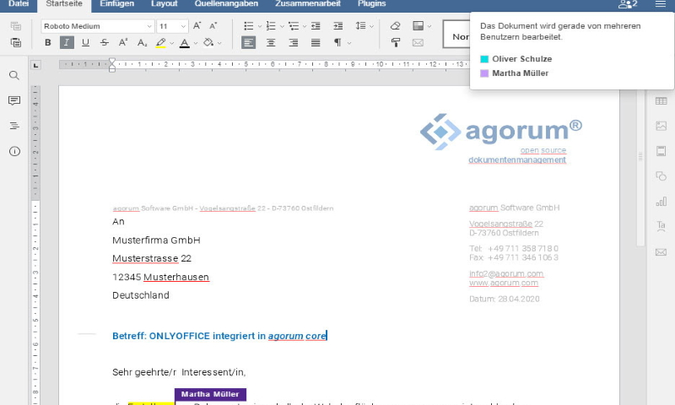Open image settings in right sidebar
The image size is (675, 405).
coord(661,126)
